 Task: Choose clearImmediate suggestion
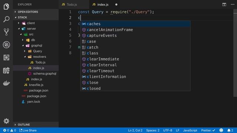(x=135, y=59)
